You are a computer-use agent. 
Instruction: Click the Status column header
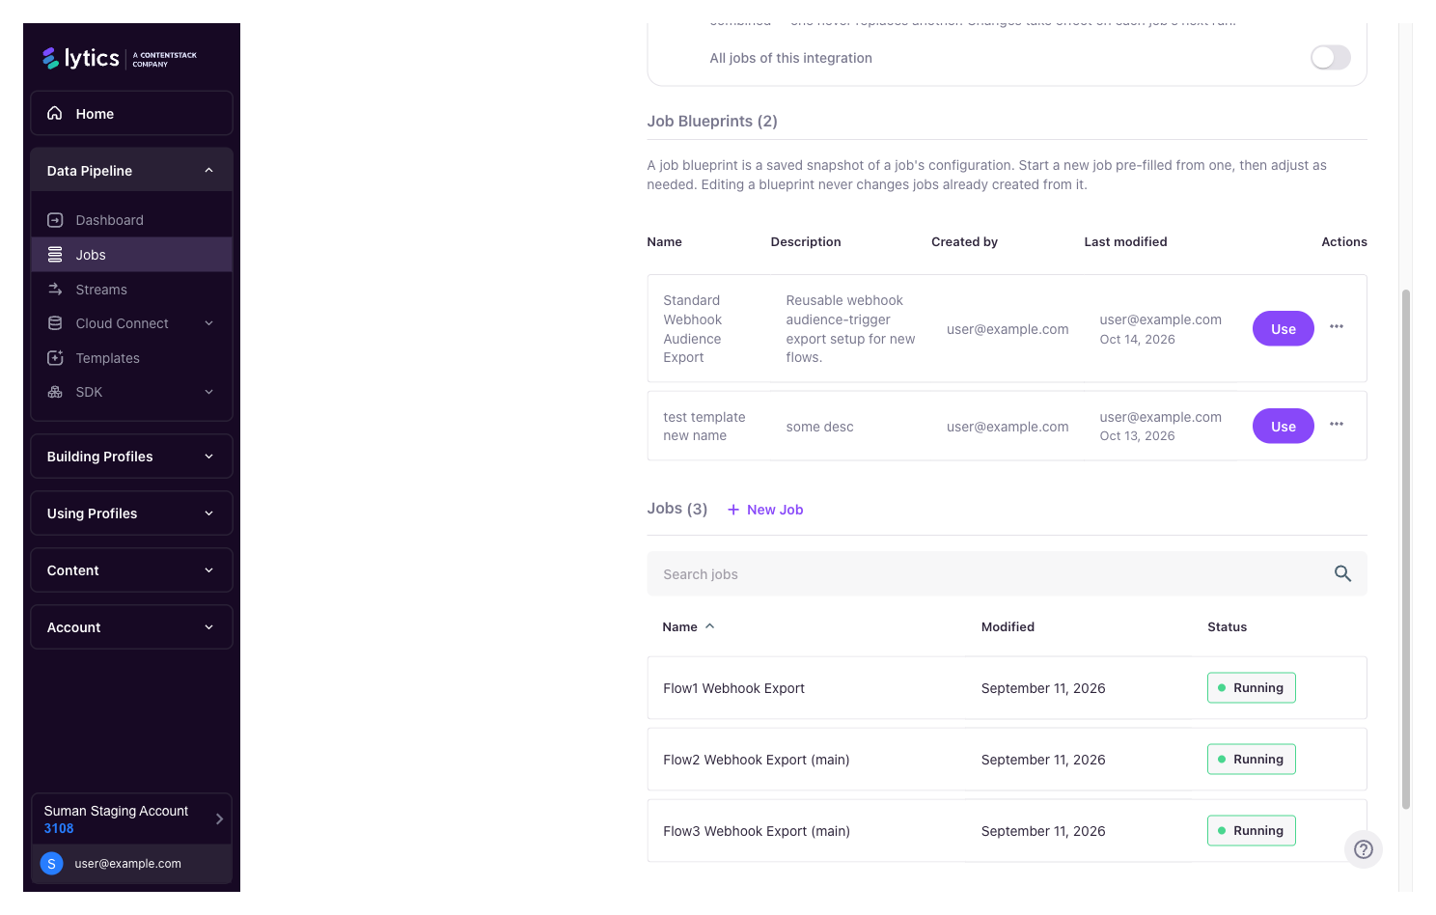pyautogui.click(x=1227, y=626)
